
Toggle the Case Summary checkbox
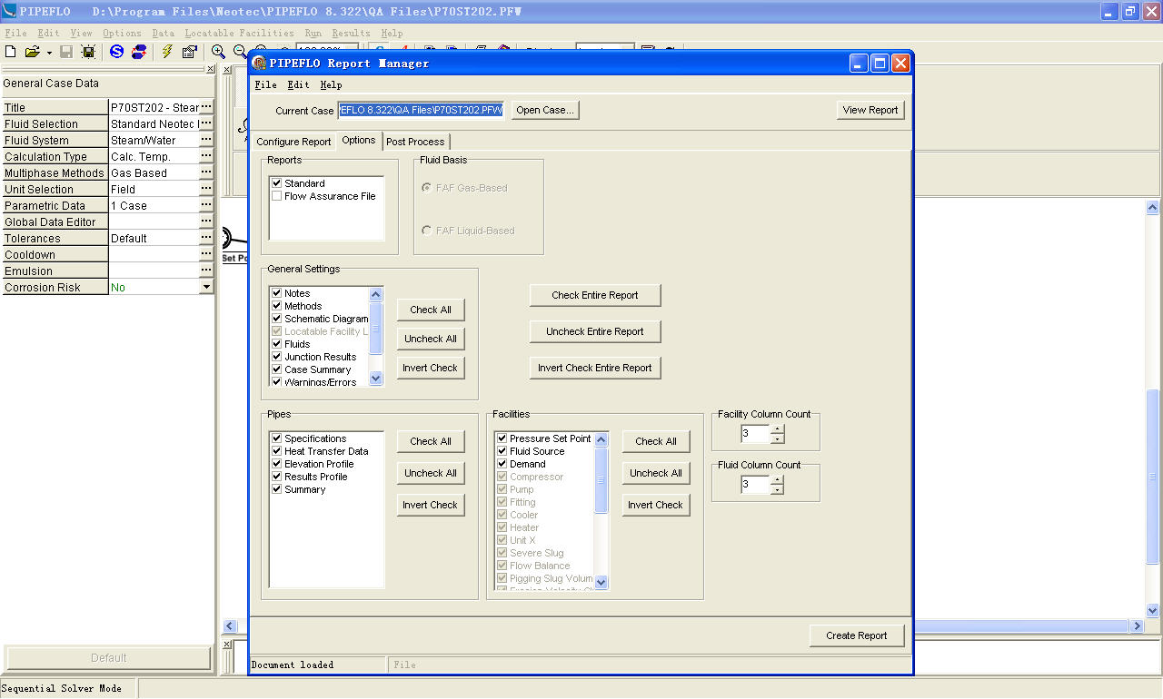pyautogui.click(x=276, y=369)
